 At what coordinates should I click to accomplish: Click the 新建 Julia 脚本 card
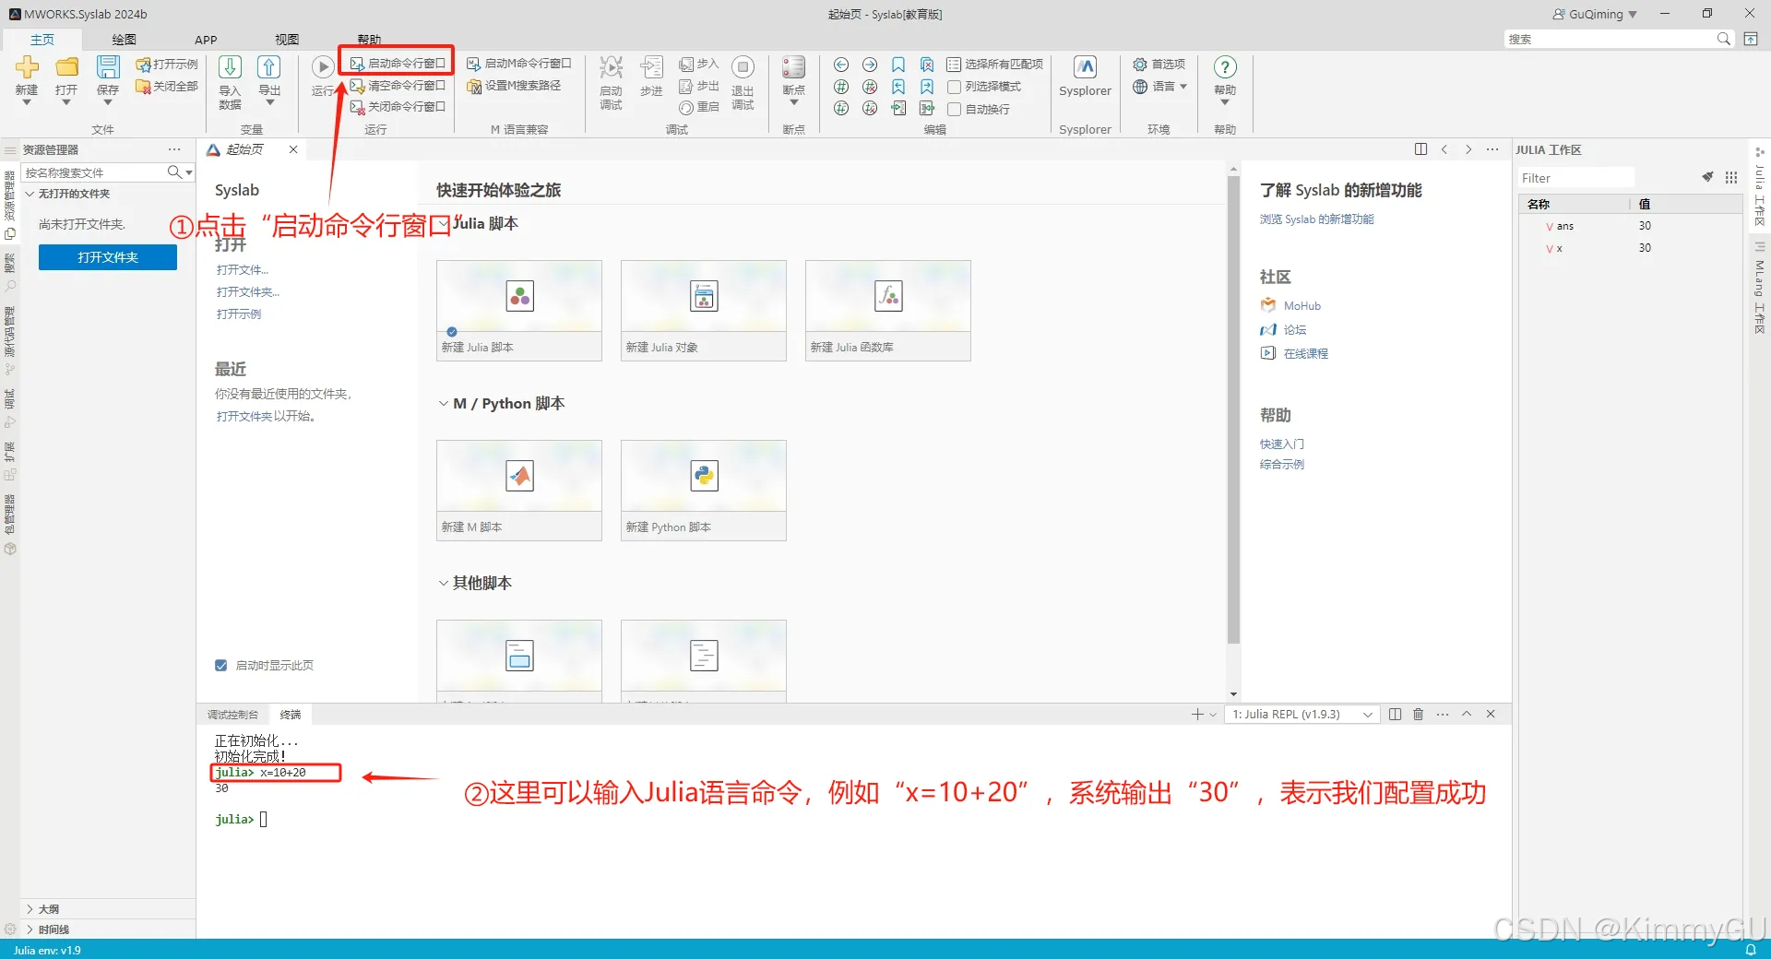(x=519, y=311)
